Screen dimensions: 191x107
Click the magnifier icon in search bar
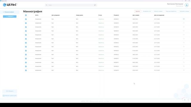47,5
